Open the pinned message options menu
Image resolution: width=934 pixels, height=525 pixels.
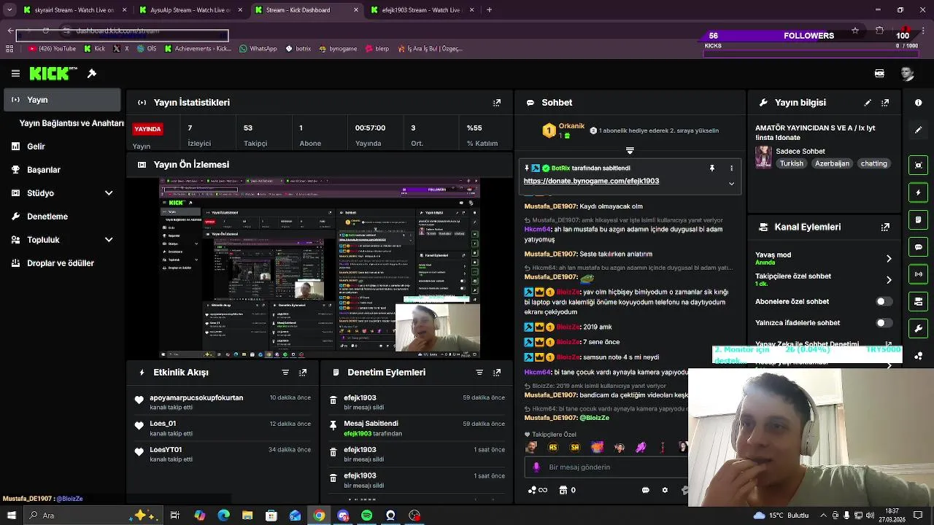tap(731, 168)
